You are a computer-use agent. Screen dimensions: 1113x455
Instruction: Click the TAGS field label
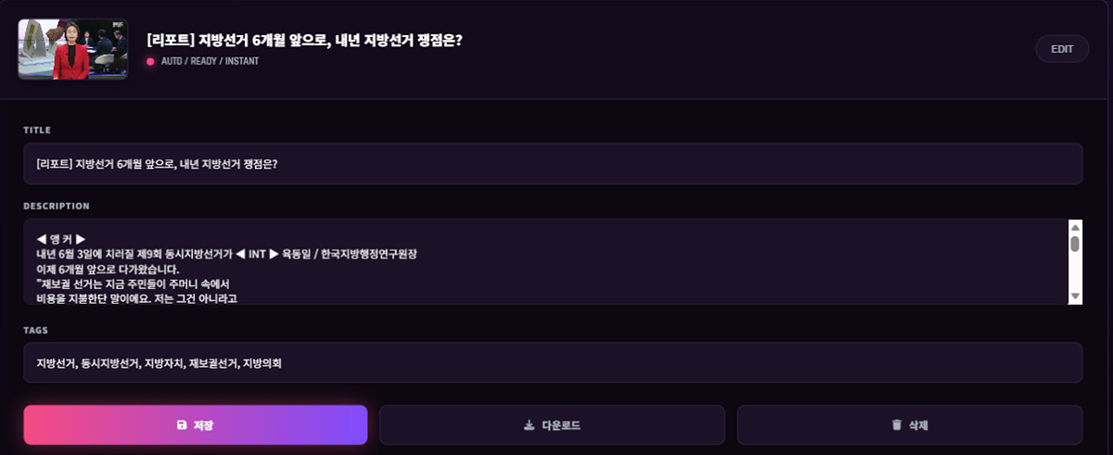pos(35,330)
